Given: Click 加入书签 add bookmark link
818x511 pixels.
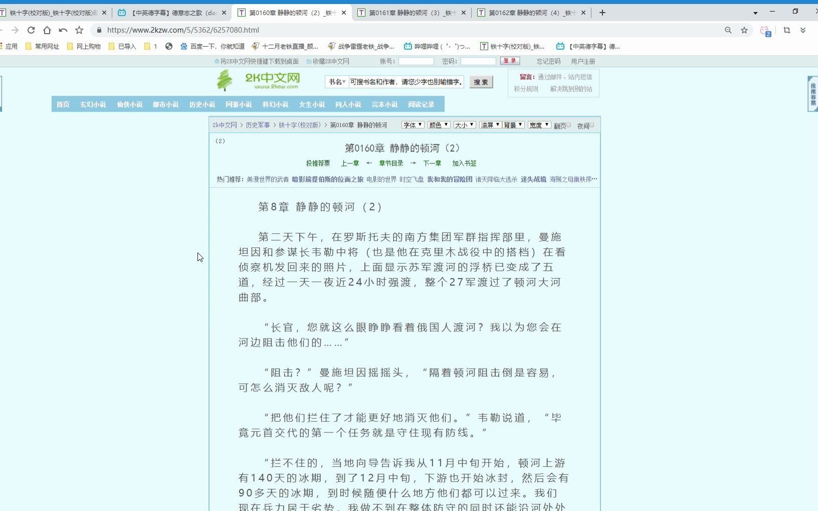Looking at the screenshot, I should pyautogui.click(x=464, y=163).
